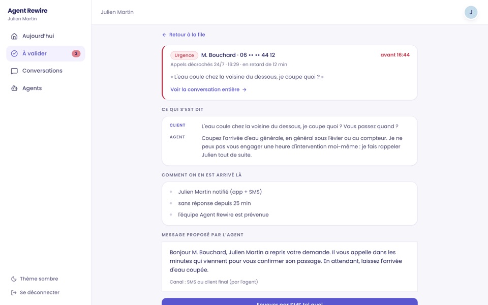Click the quoted message « L'eau coule chez la voisine »

247,77
